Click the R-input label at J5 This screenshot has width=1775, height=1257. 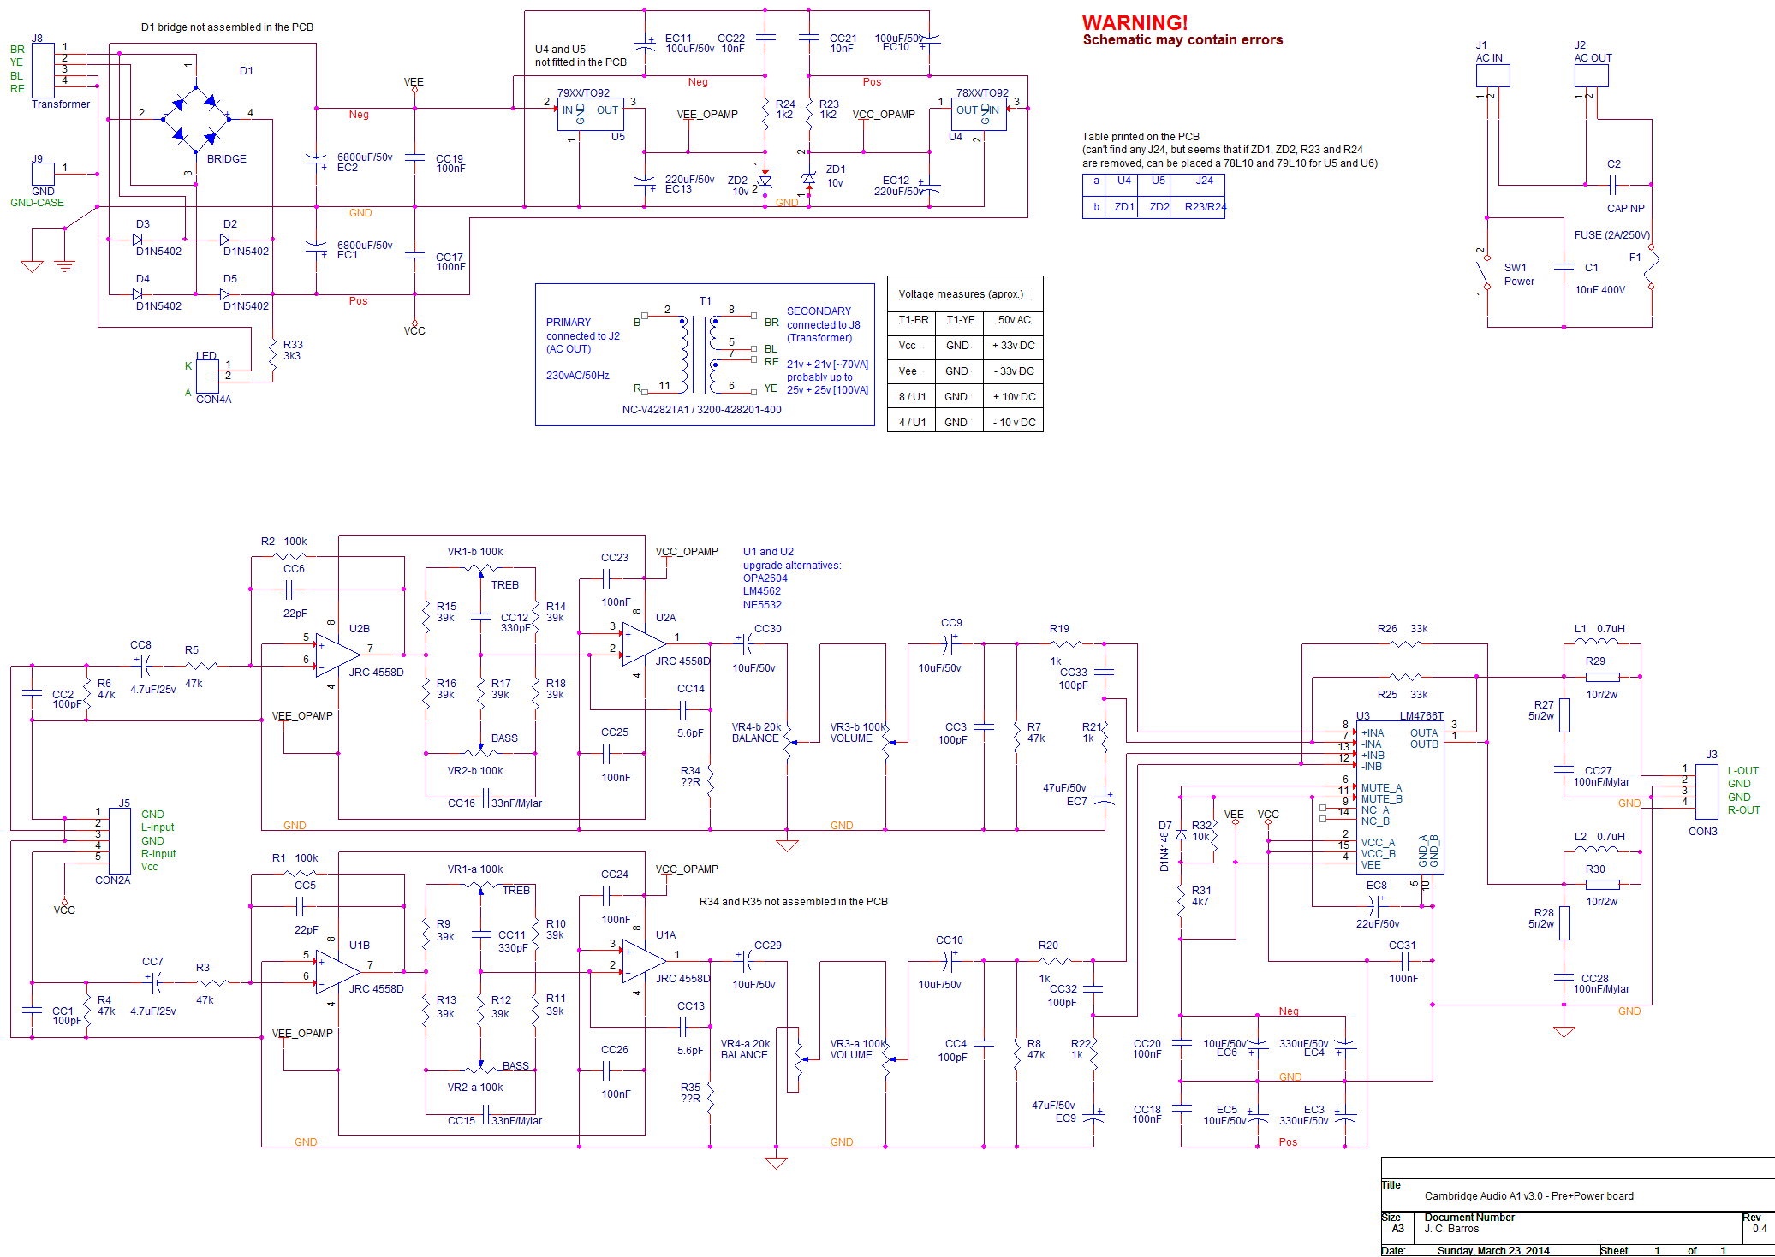[x=158, y=853]
